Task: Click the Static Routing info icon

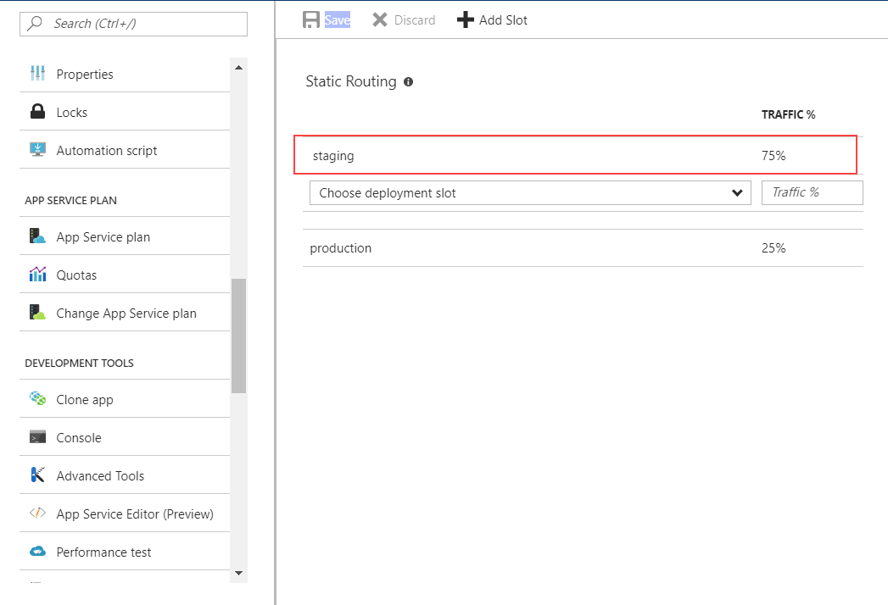Action: (409, 82)
